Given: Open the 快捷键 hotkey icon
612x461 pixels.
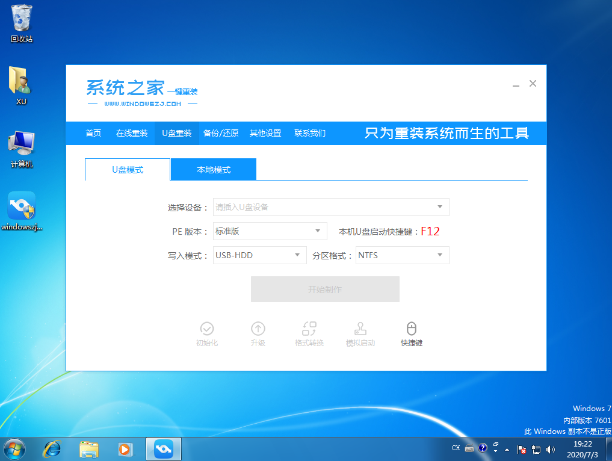Looking at the screenshot, I should pyautogui.click(x=412, y=334).
